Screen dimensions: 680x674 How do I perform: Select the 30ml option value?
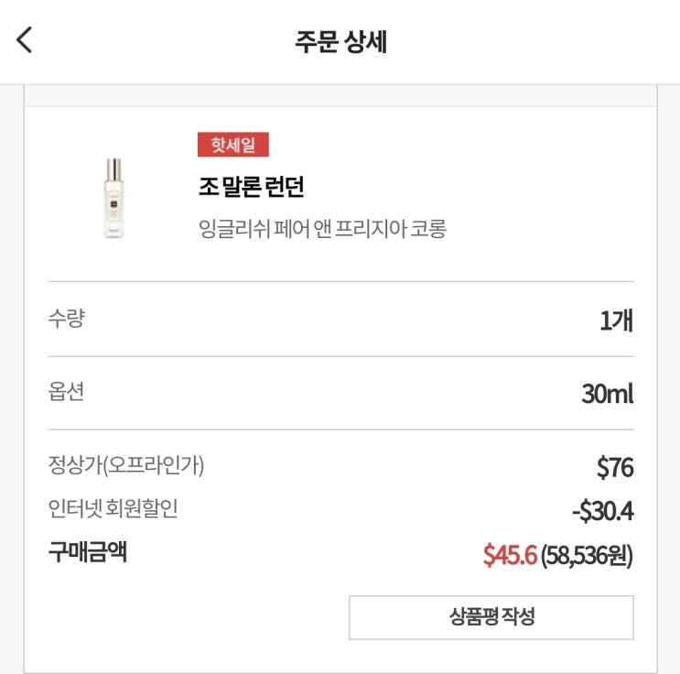[607, 395]
